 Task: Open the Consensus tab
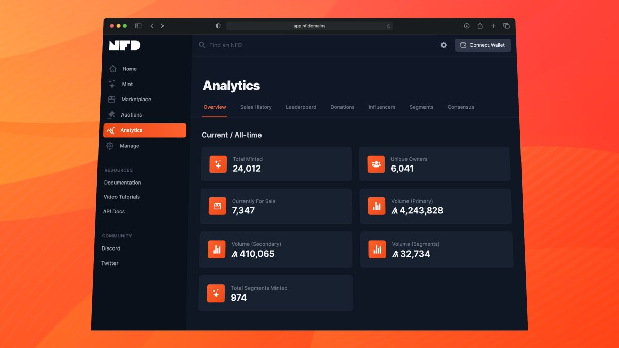[461, 107]
